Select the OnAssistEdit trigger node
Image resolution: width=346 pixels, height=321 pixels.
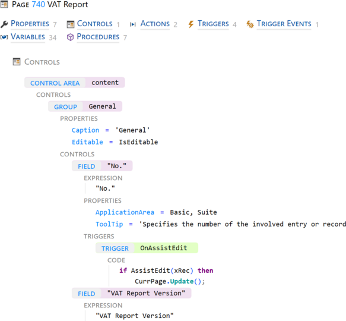[147, 248]
